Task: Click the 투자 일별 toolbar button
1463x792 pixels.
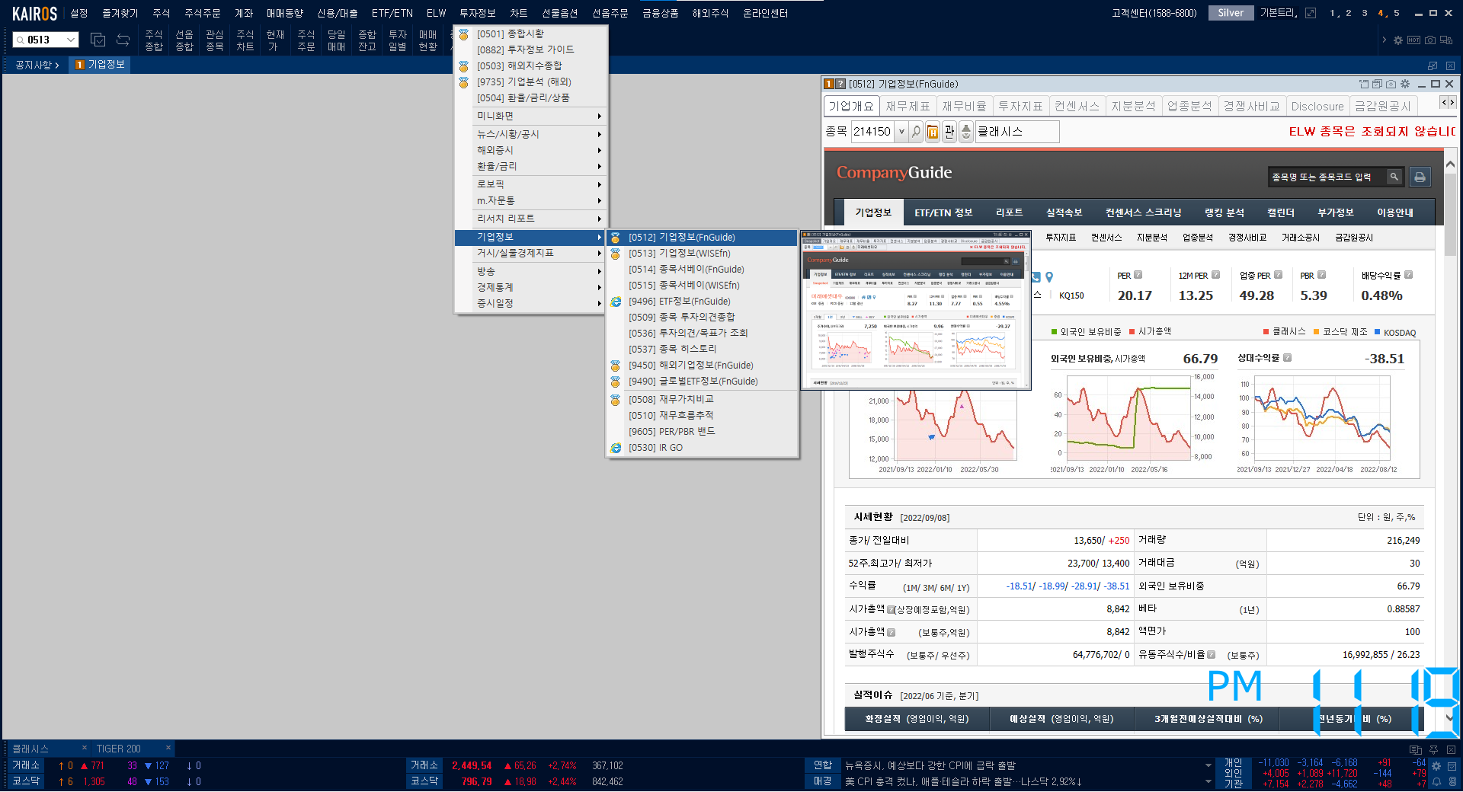Action: [x=397, y=40]
